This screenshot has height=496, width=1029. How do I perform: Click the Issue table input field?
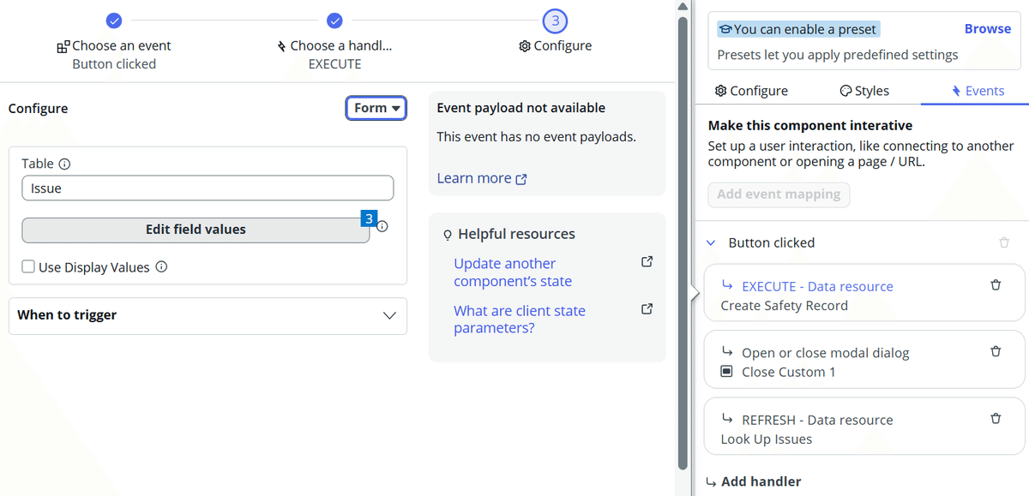208,188
